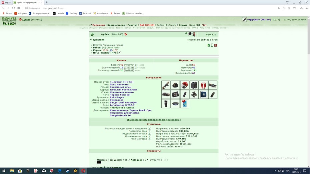Viewport: 310px width, 174px height.
Task: Expand Ферма игрока farm link
Action: 149,139
